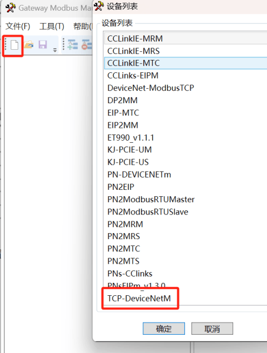The height and width of the screenshot is (353, 267).
Task: Select PN2MTC in device list
Action: (186, 249)
